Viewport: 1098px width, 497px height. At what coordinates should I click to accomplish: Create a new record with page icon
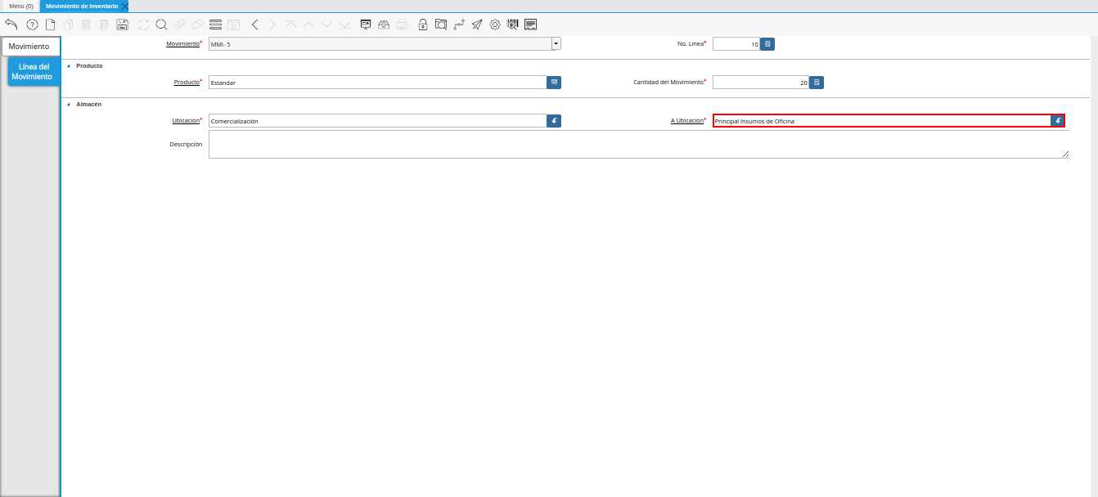point(50,25)
